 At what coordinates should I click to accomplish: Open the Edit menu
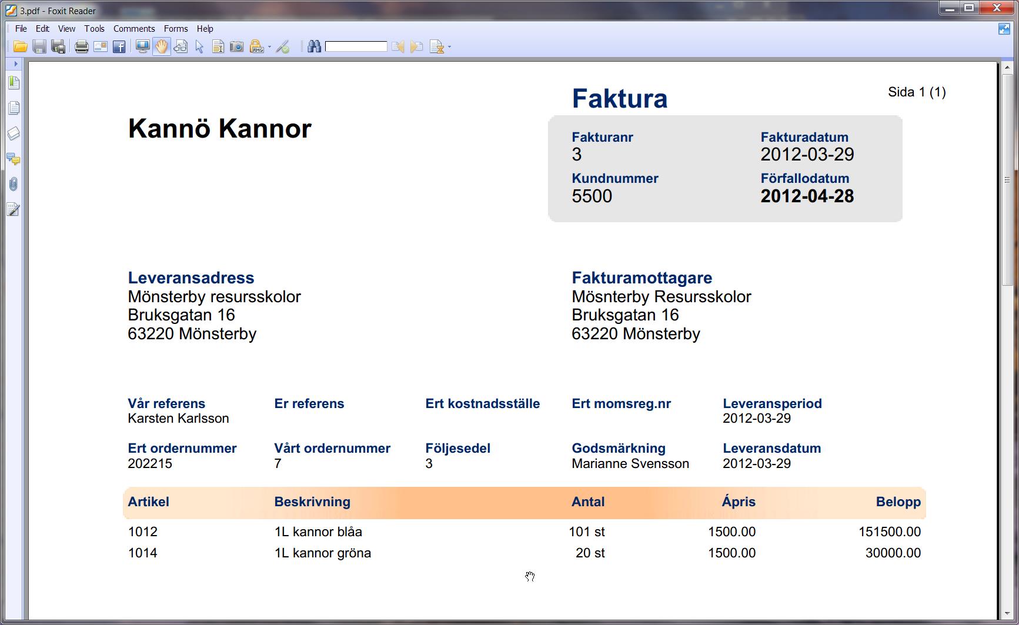coord(42,28)
